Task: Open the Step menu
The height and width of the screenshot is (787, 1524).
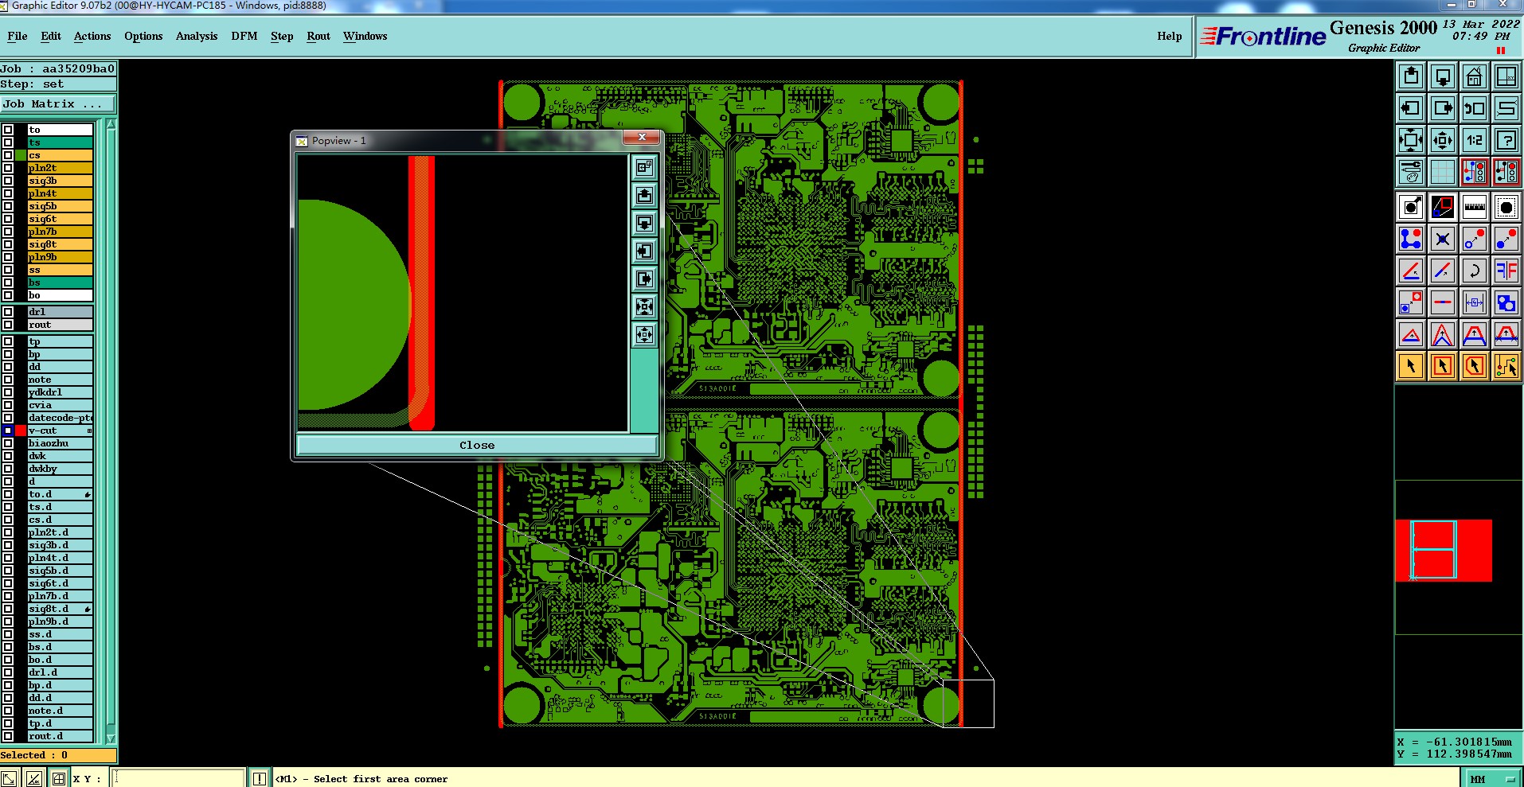Action: [x=282, y=36]
